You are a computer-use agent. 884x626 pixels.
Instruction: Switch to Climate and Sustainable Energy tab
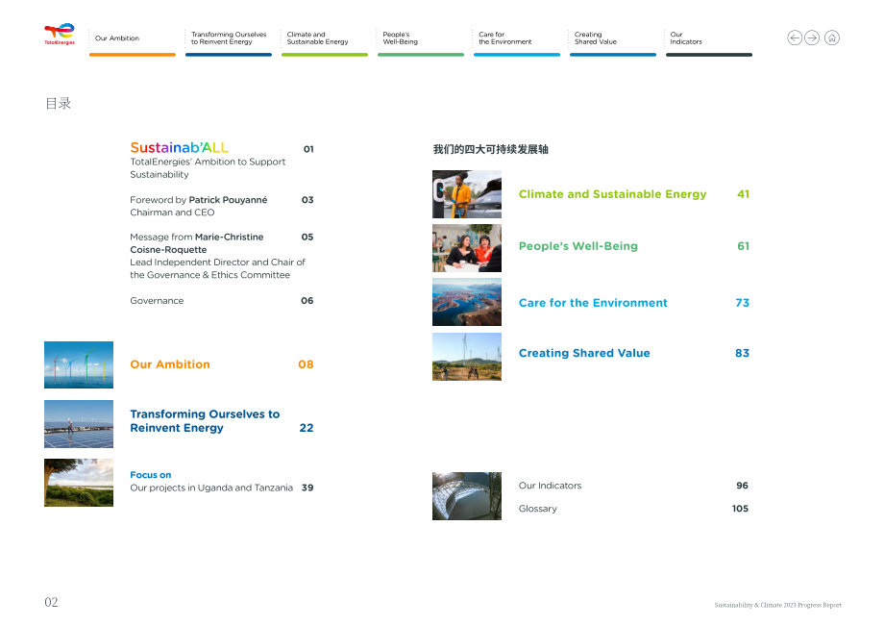click(324, 41)
